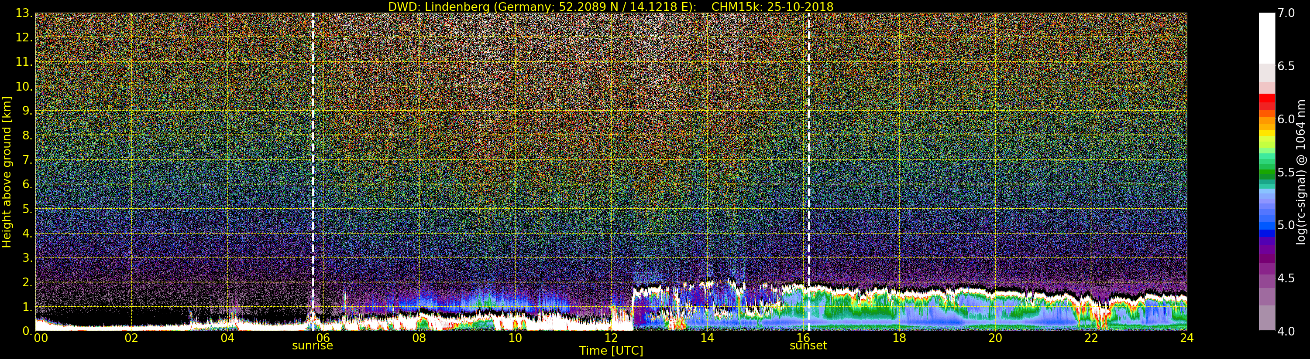Viewport: 1310px width, 359px height.
Task: Click the height tick label '5.'
Action: [x=28, y=209]
